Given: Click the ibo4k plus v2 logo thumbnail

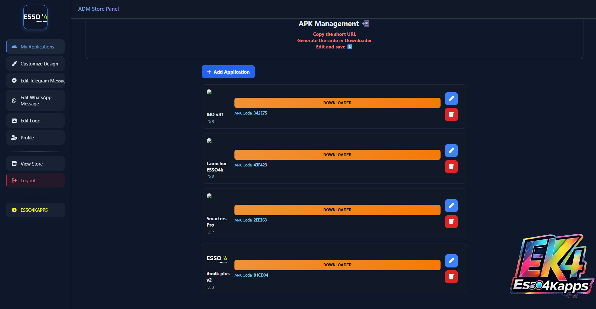Looking at the screenshot, I should (x=217, y=259).
